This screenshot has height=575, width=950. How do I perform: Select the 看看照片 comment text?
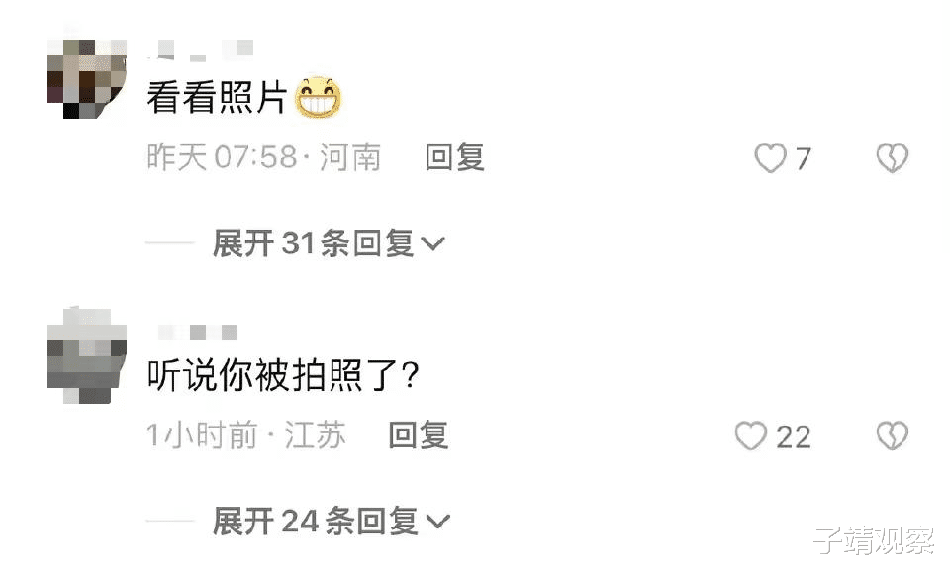[217, 98]
